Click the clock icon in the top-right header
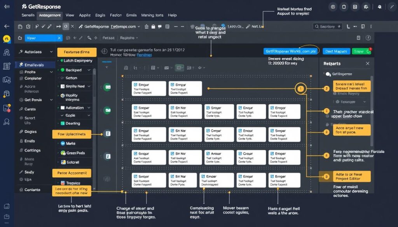Screen dimensions: 398x227 tap(333, 7)
